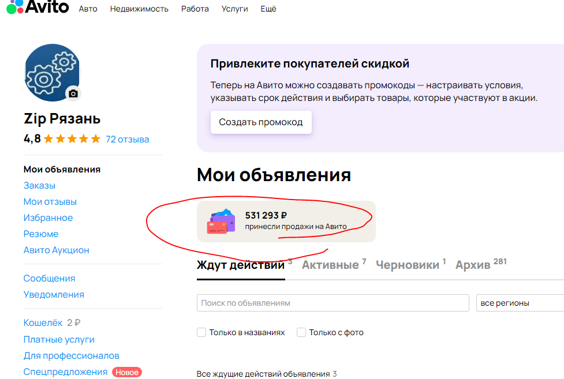The image size is (564, 379).
Task: Click the star rating next to 4,8
Action: [x=72, y=139]
